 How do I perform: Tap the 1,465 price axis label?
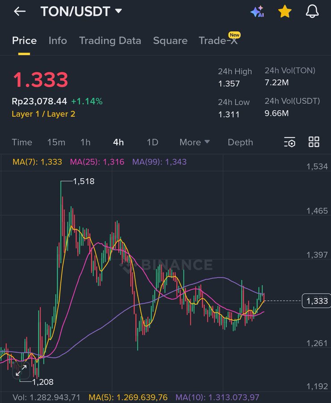317,211
